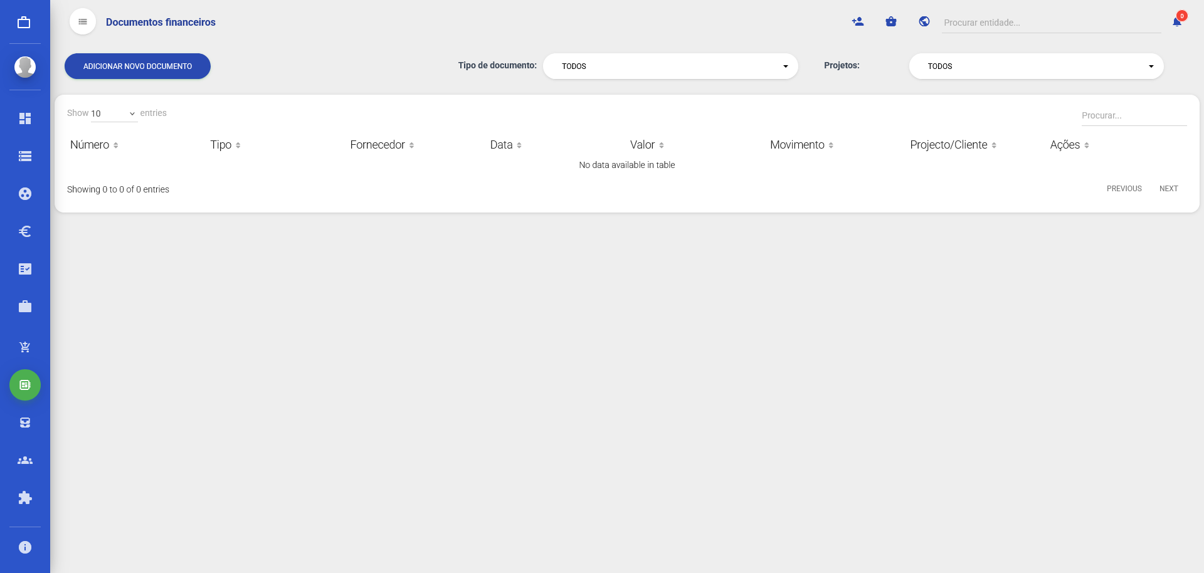Image resolution: width=1204 pixels, height=573 pixels.
Task: Open the euro currency sidebar icon
Action: tap(25, 231)
